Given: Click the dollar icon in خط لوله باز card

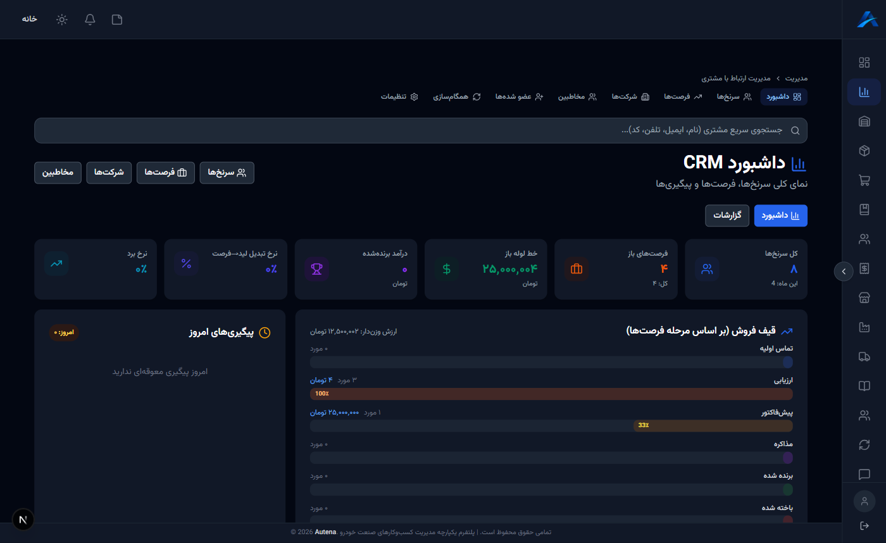Looking at the screenshot, I should [447, 268].
